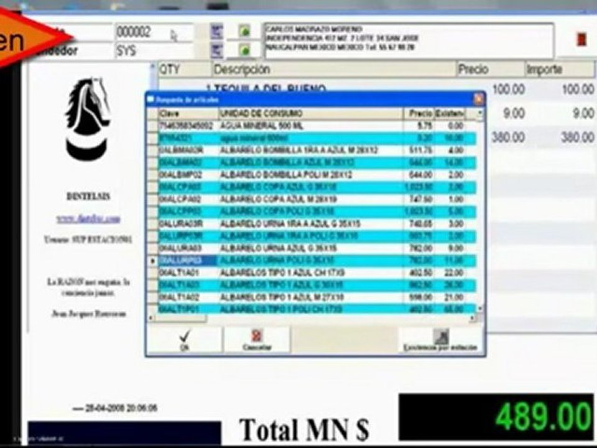Click the green 489.00 total display
This screenshot has height=448, width=597.
click(496, 417)
